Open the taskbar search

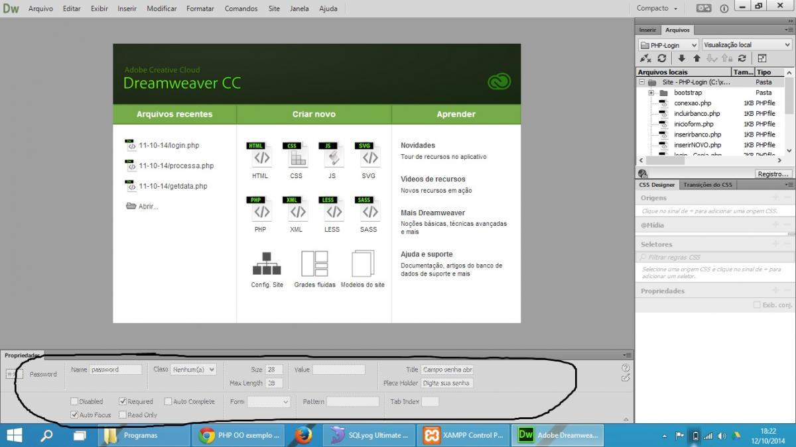pos(47,435)
